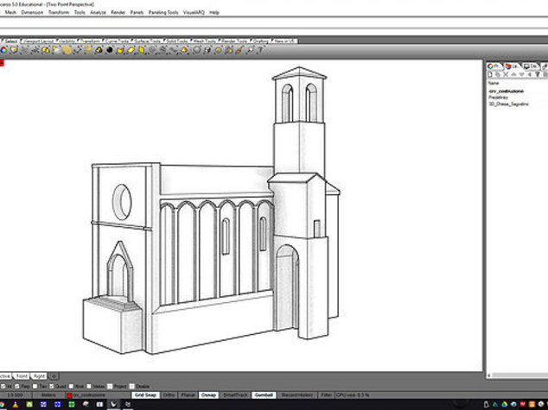Switch to the Right viewport tab

pyautogui.click(x=39, y=376)
